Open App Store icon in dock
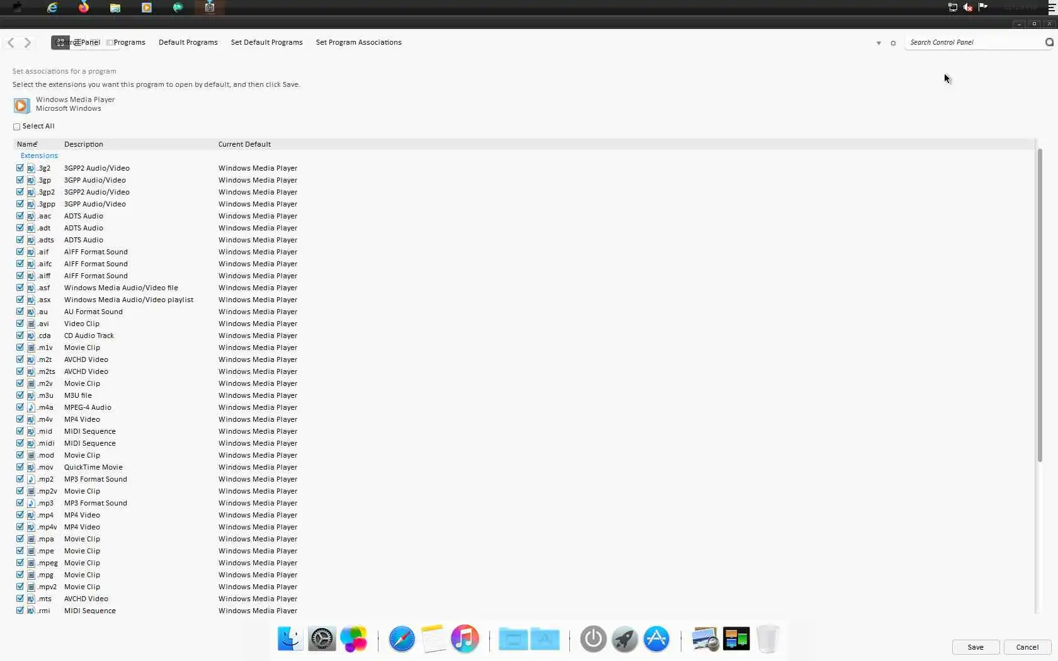This screenshot has height=661, width=1058. point(656,639)
